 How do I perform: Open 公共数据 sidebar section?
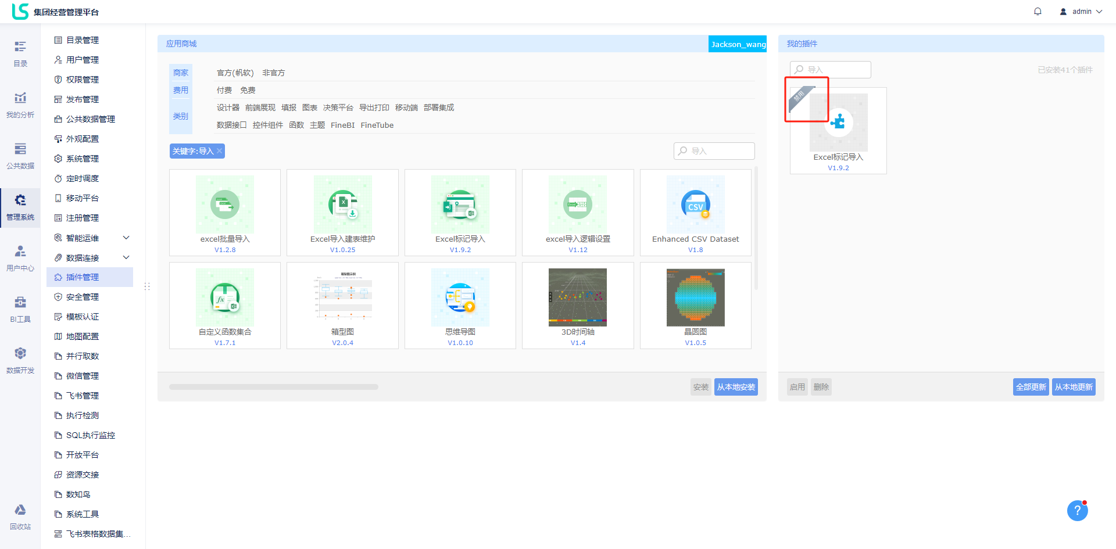[x=20, y=156]
